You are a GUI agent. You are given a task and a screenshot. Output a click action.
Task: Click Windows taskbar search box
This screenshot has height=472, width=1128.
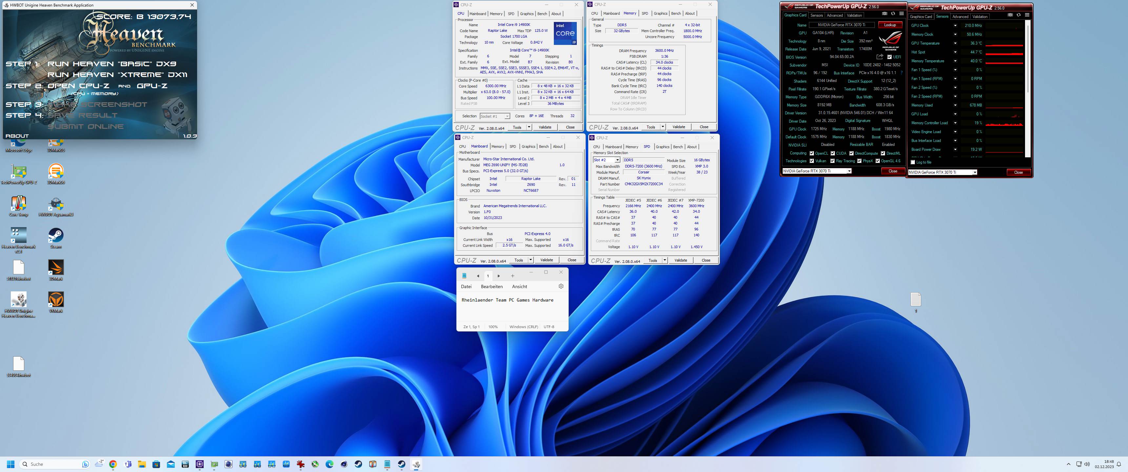point(55,464)
